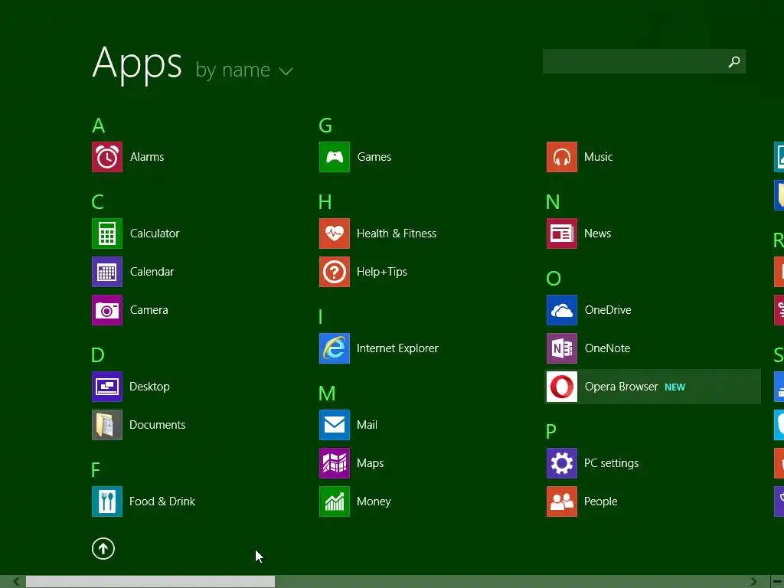Select the letter F group heading
Viewport: 784px width, 588px height.
click(96, 470)
